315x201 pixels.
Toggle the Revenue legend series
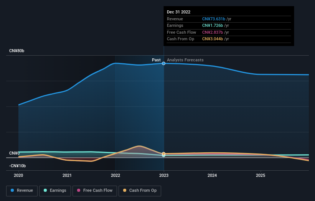click(22, 191)
